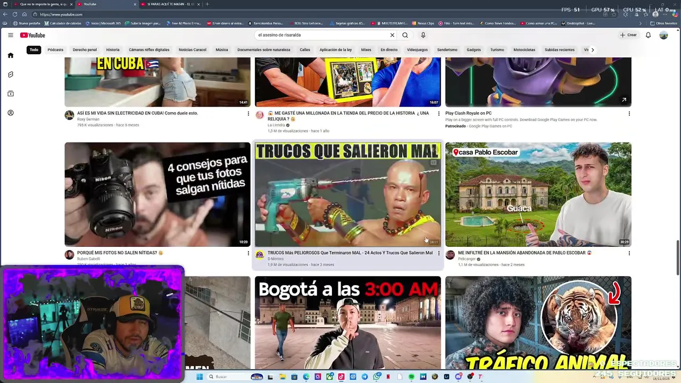Open TikTok from the taskbar
Screen dimensions: 681x383
click(x=341, y=377)
